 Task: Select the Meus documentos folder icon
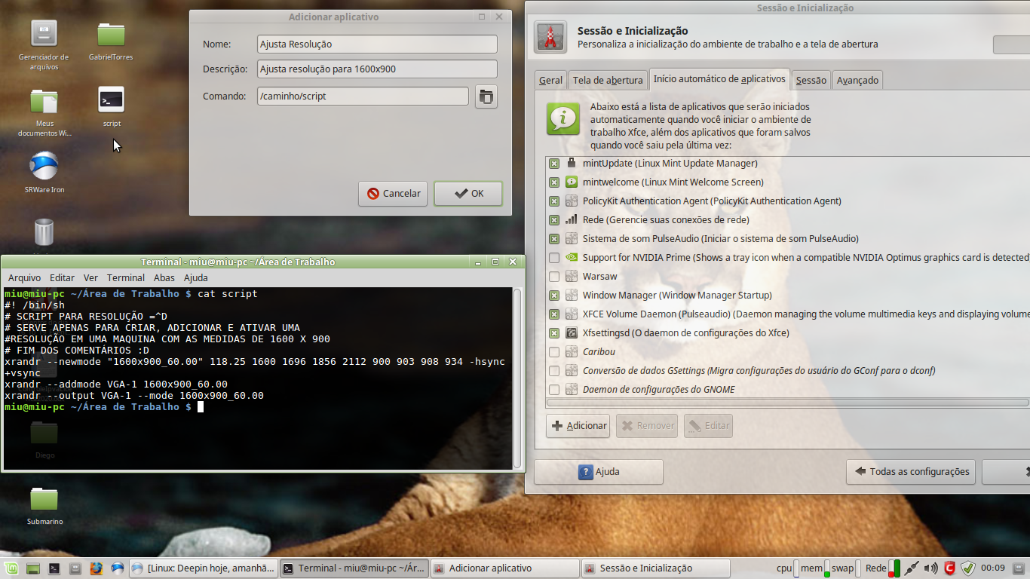pyautogui.click(x=44, y=101)
